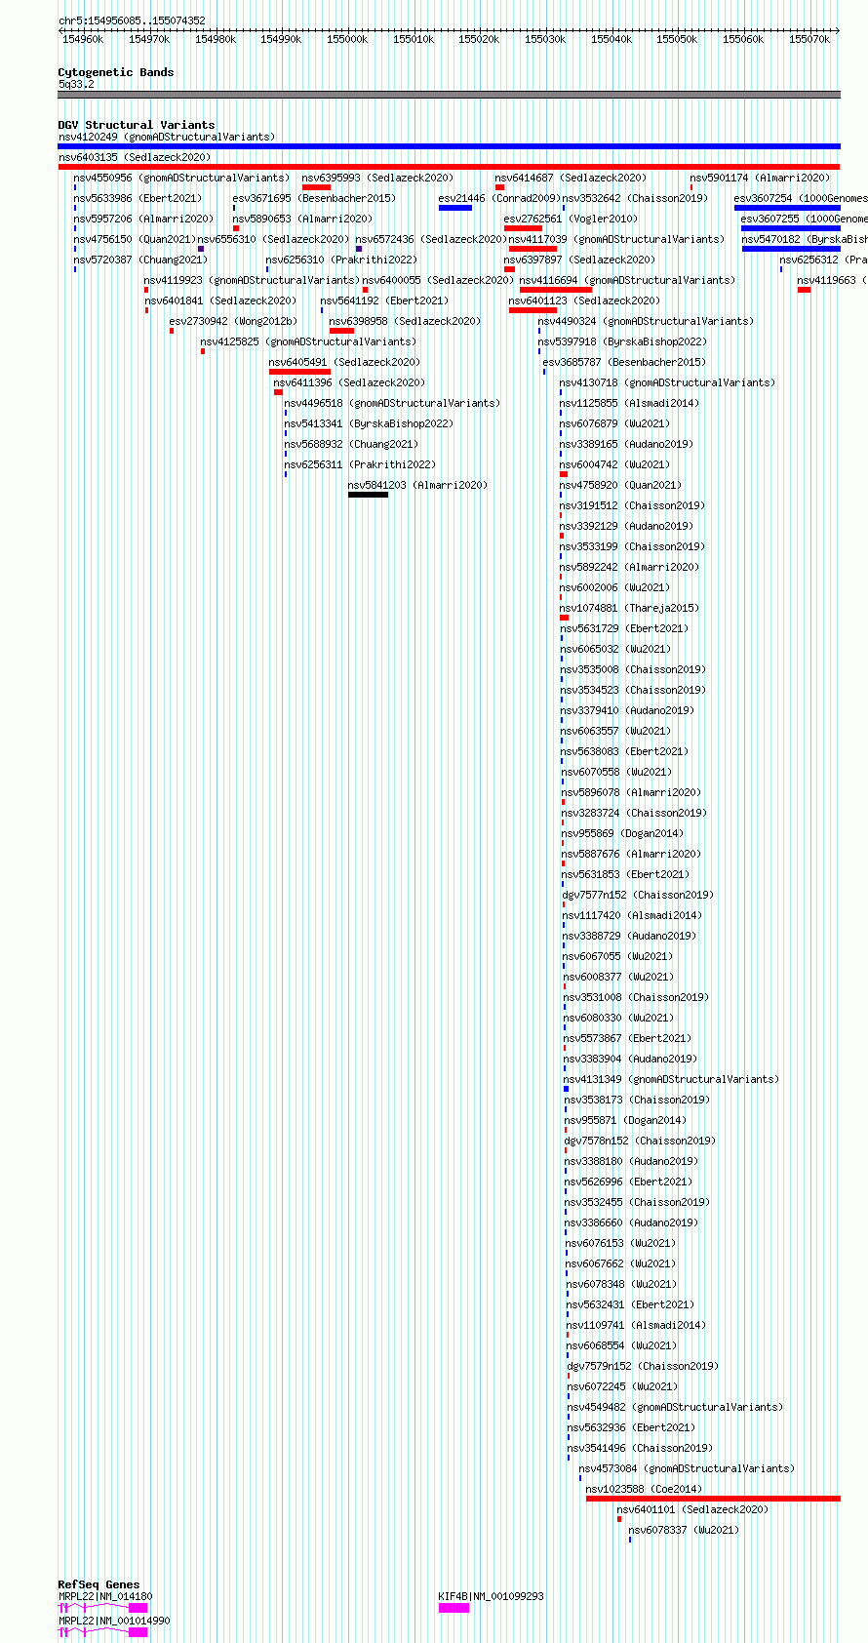868x1643 pixels.
Task: Open nsv6078337 (Wu2021) variant
Action: click(684, 1530)
